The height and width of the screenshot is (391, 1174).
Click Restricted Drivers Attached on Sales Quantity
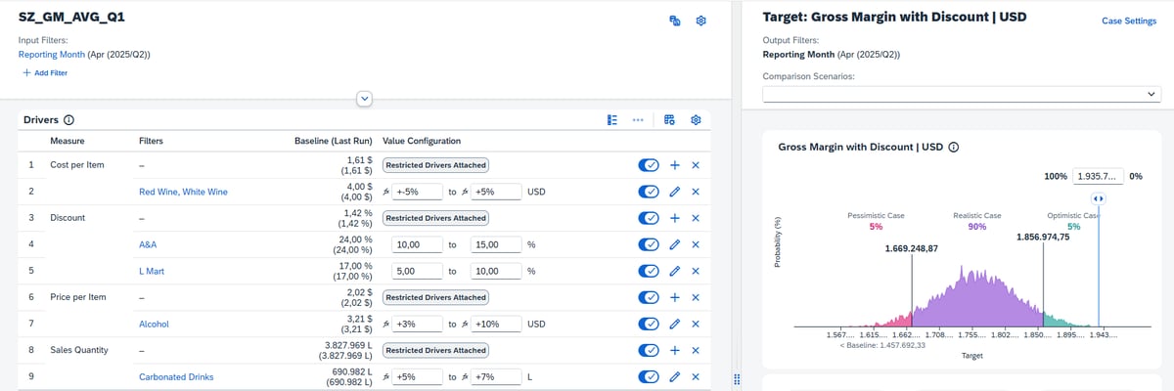[x=435, y=350]
